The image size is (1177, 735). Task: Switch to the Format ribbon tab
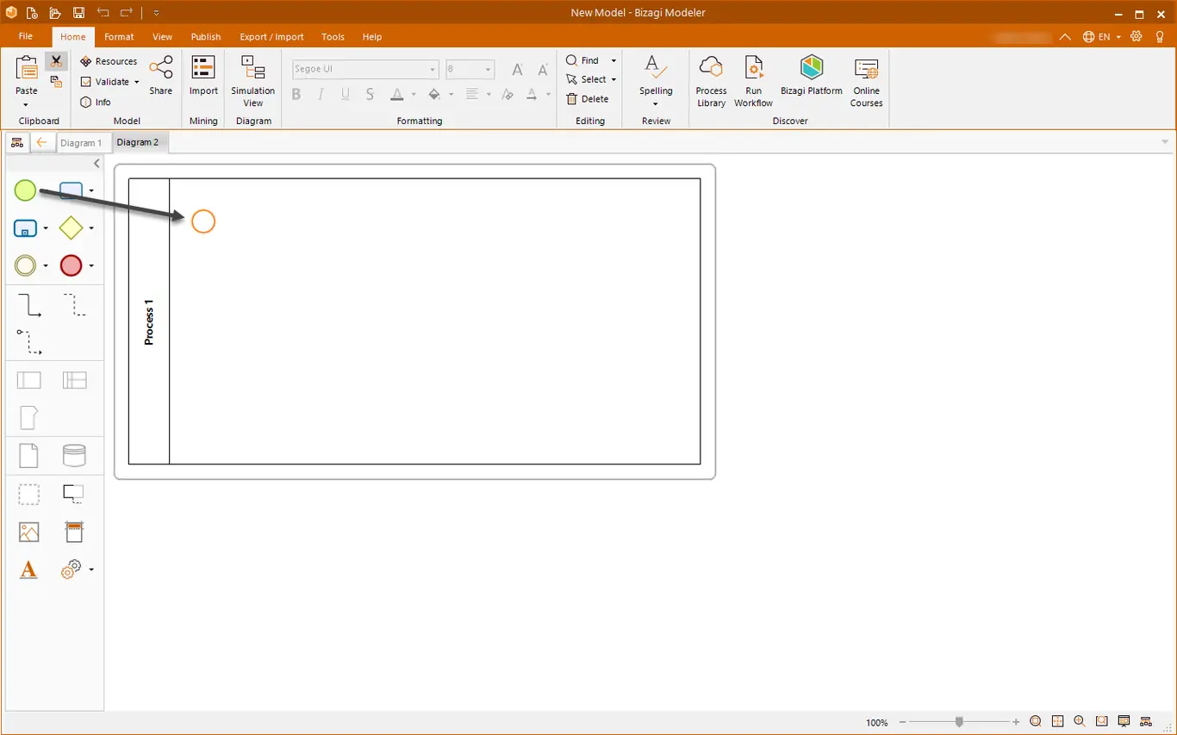tap(119, 37)
